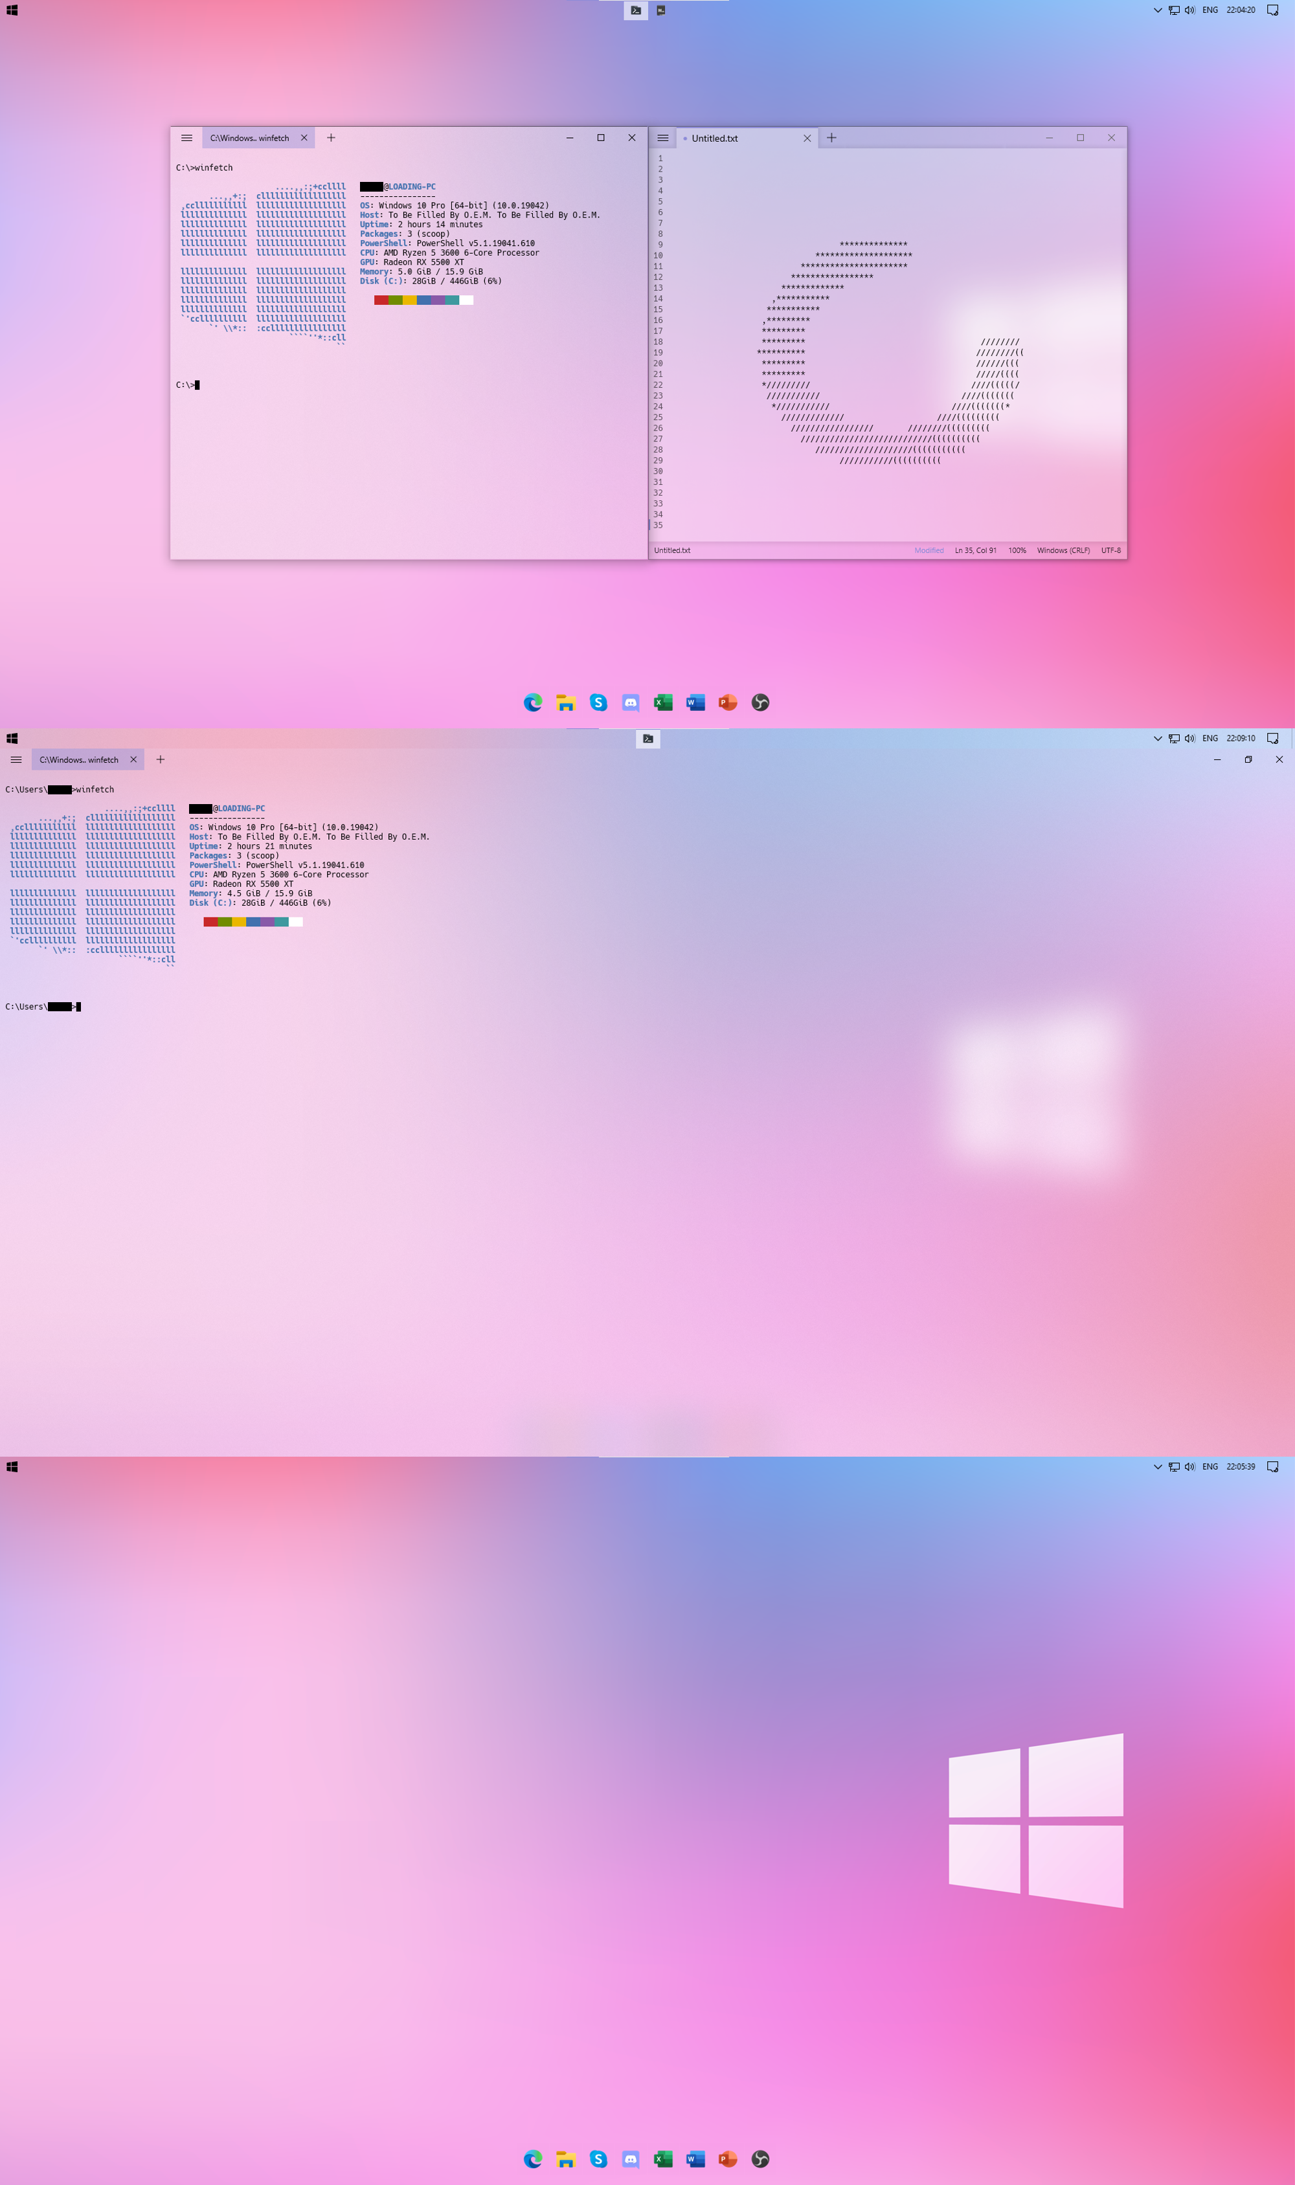The height and width of the screenshot is (2185, 1295).
Task: Expand hidden tray icons chevron near 22:05:39 clock
Action: point(1158,1467)
